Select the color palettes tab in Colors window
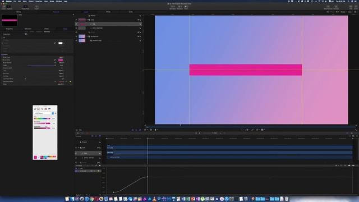This screenshot has width=359, height=202. [42, 109]
